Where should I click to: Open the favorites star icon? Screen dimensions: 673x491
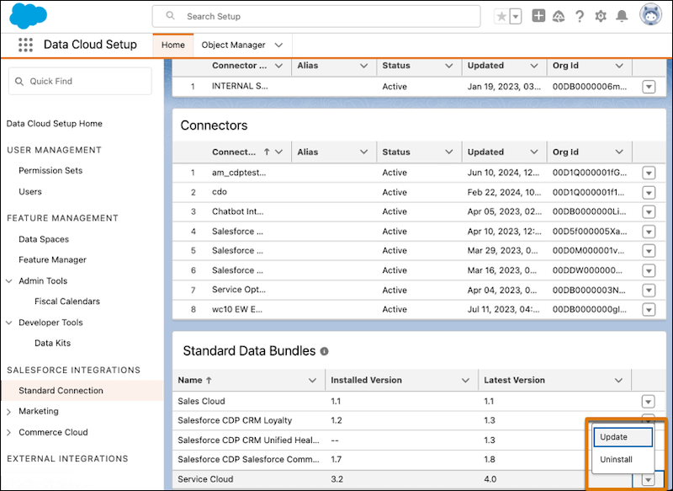pyautogui.click(x=502, y=16)
